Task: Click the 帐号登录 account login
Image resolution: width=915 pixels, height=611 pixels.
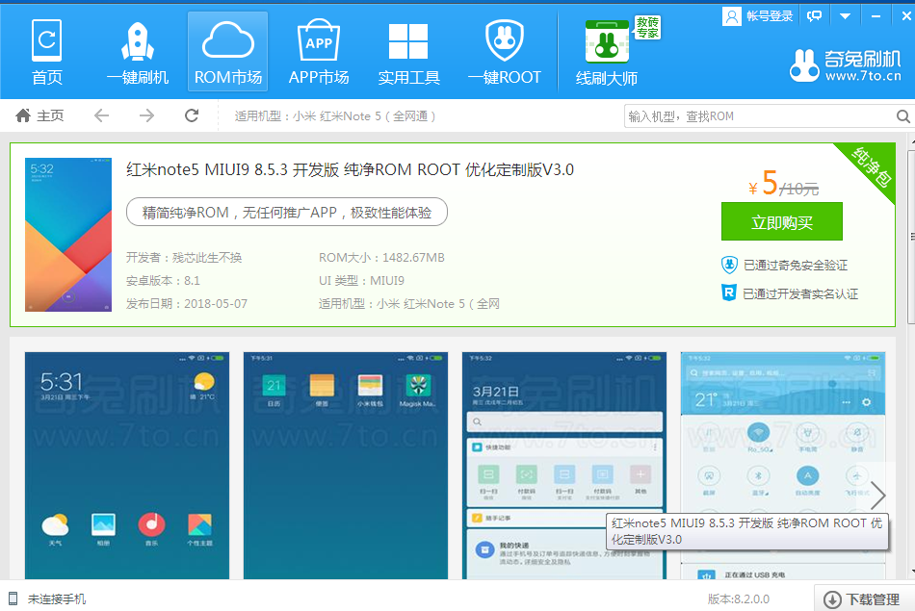Action: pos(758,15)
